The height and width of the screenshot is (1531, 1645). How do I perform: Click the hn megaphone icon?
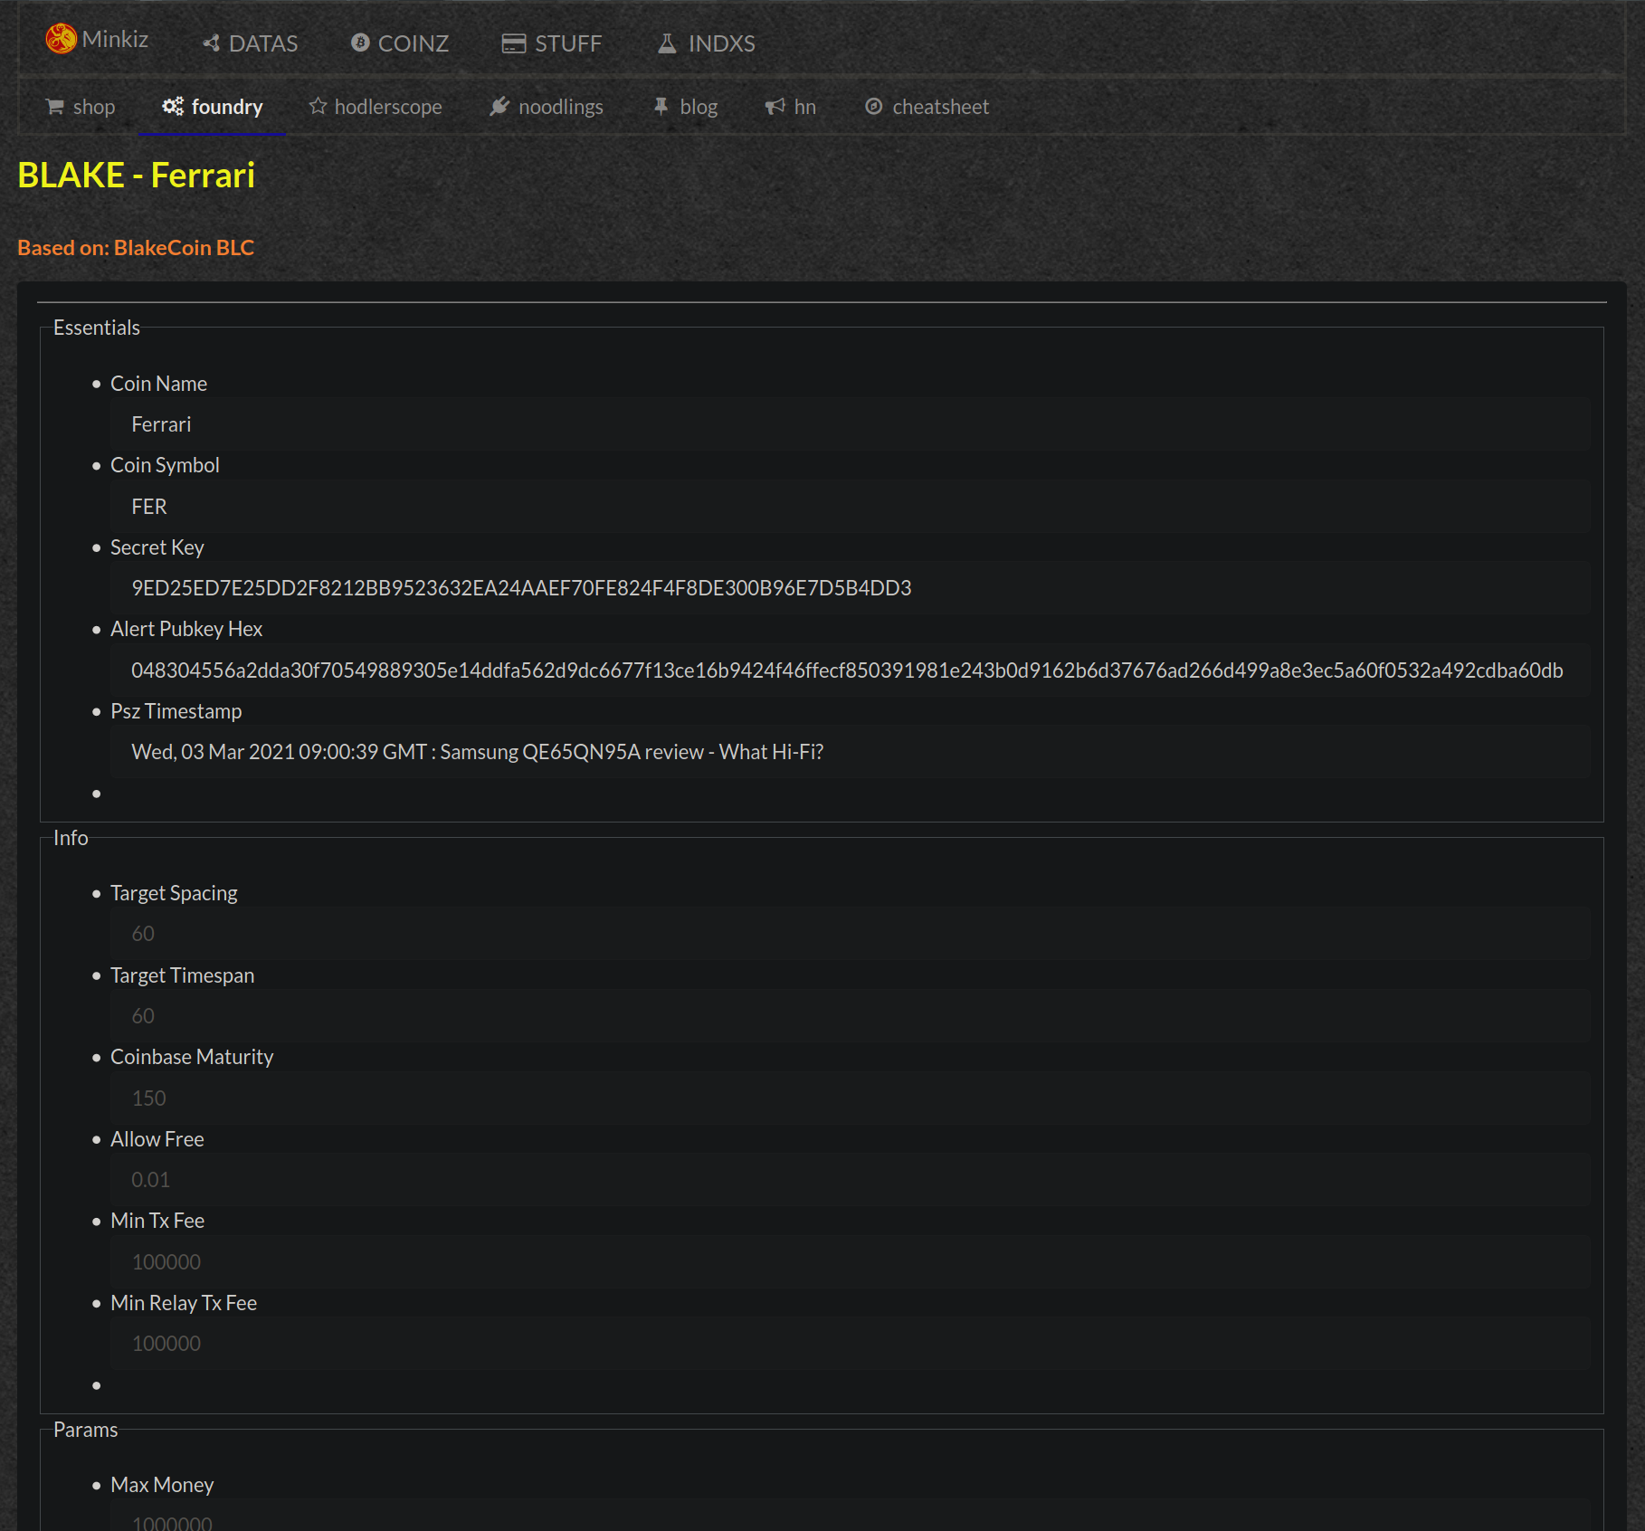tap(775, 107)
